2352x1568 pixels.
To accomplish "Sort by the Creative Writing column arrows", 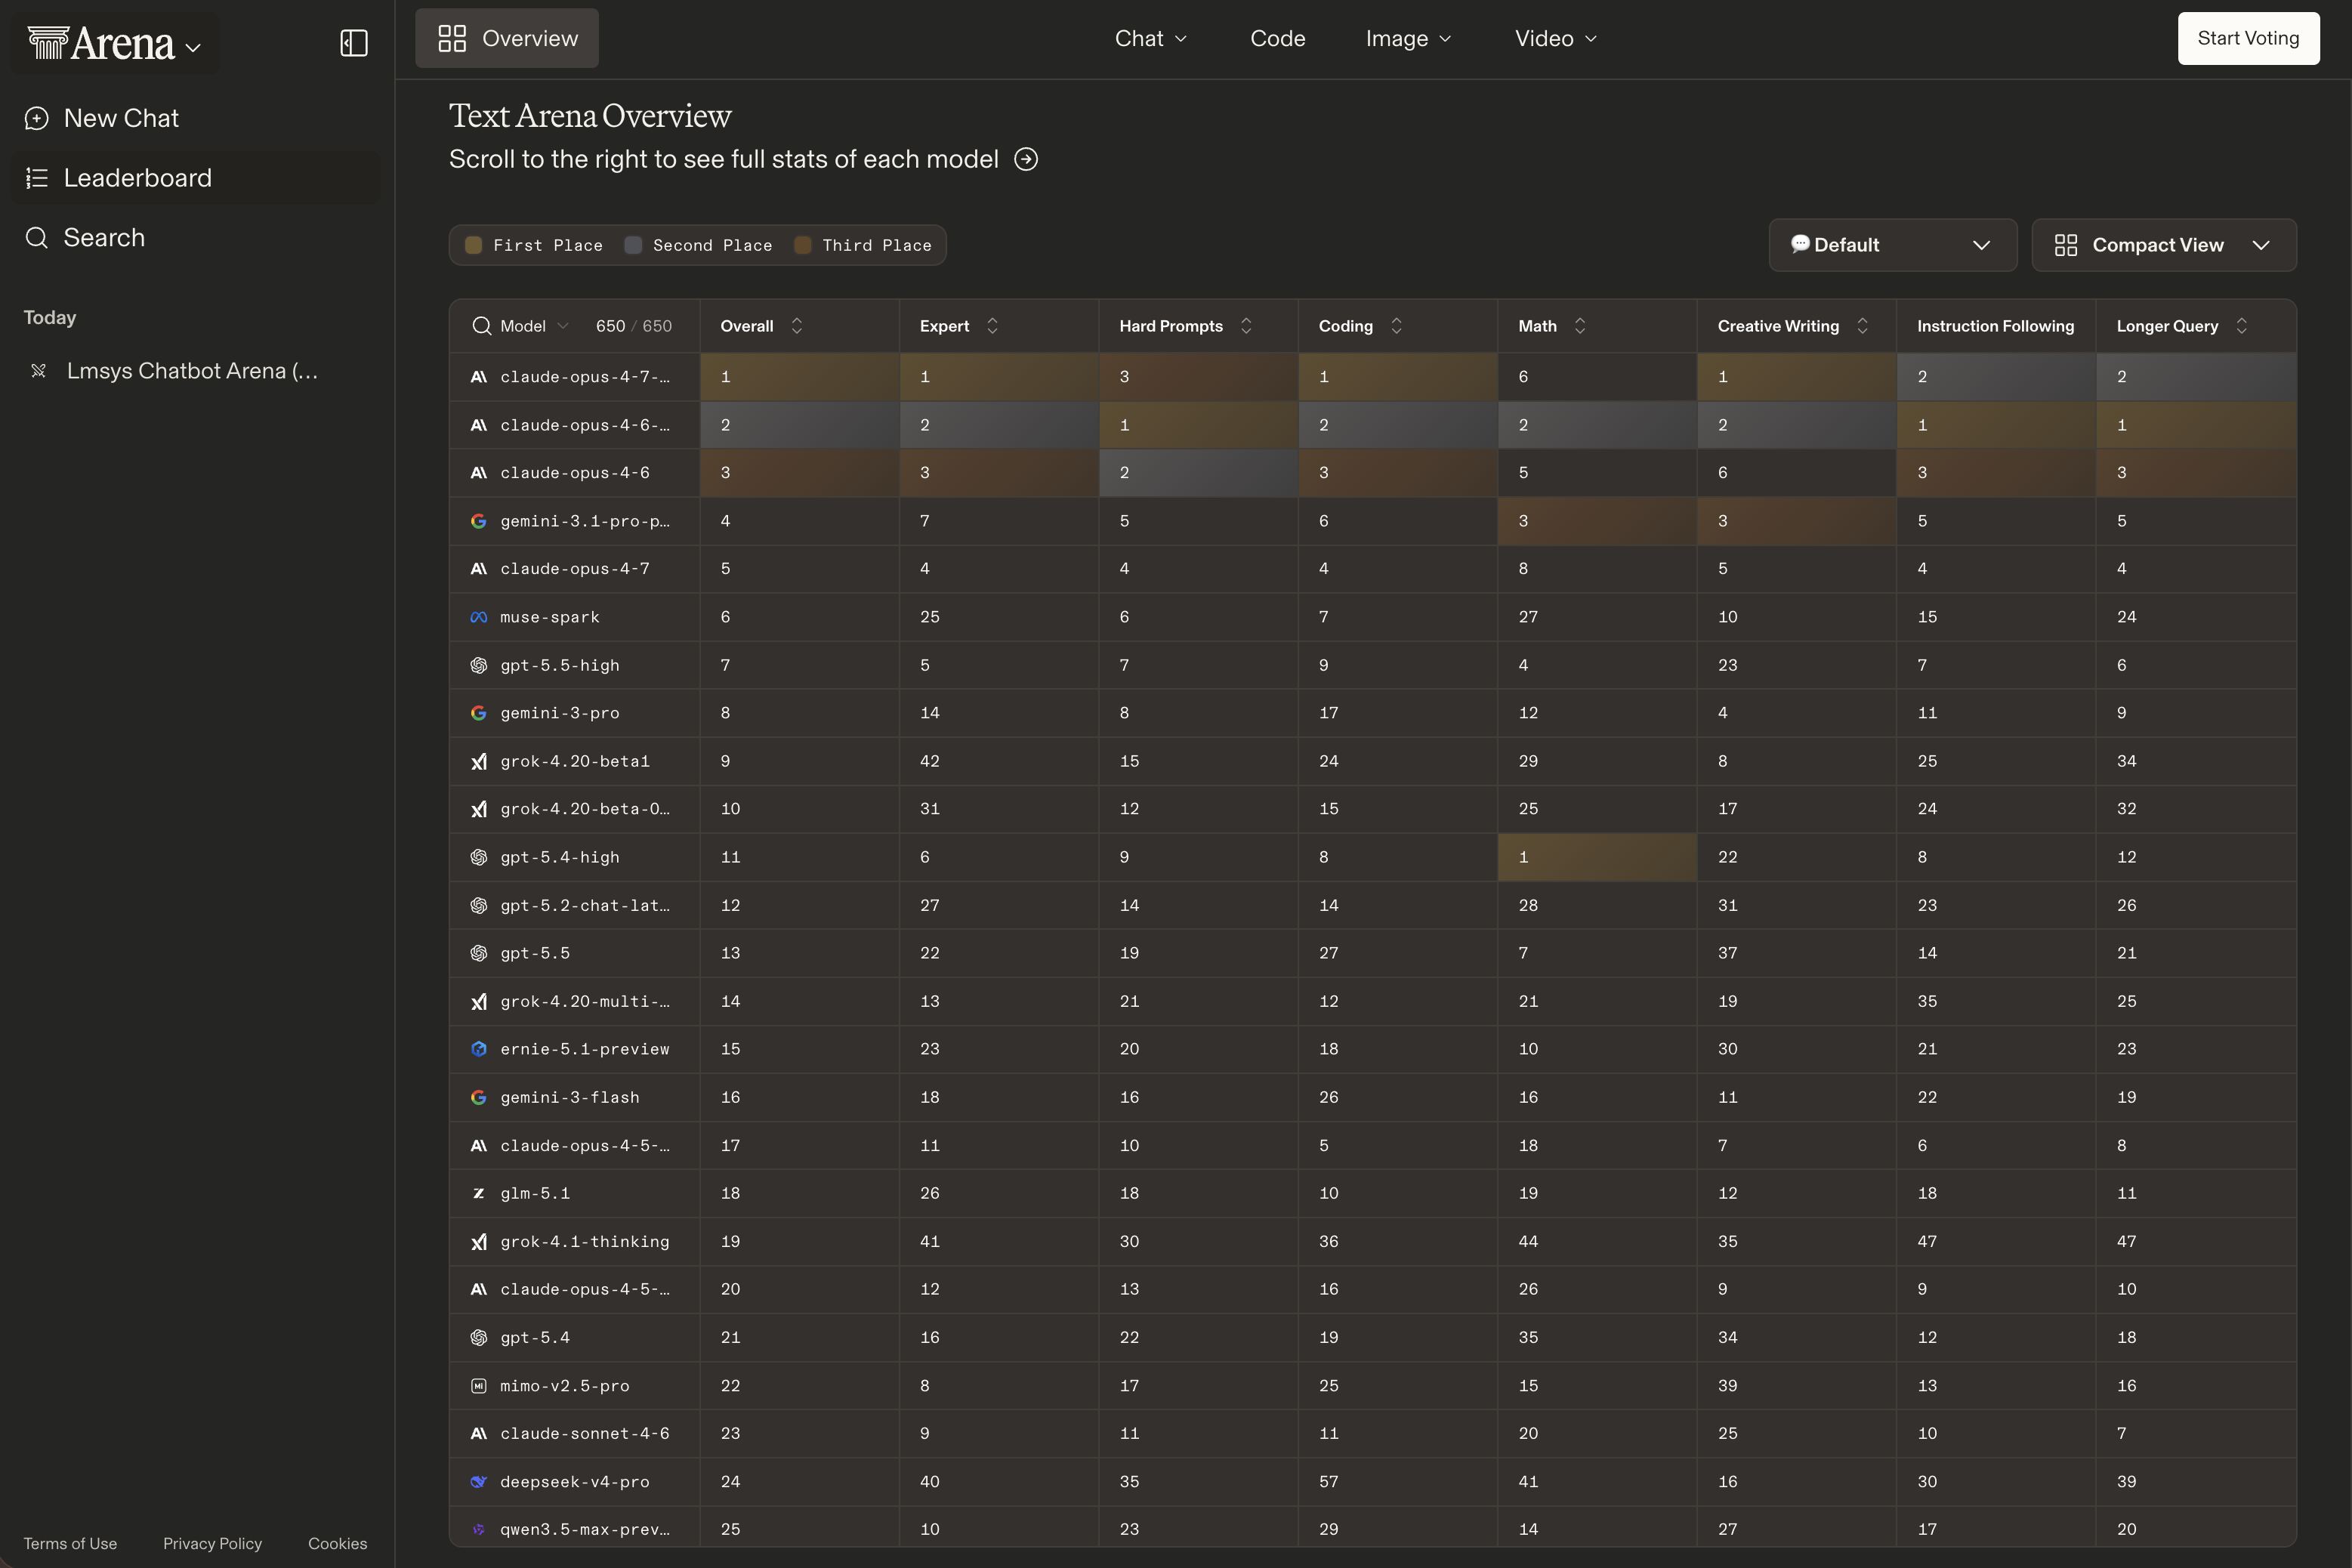I will 1862,326.
